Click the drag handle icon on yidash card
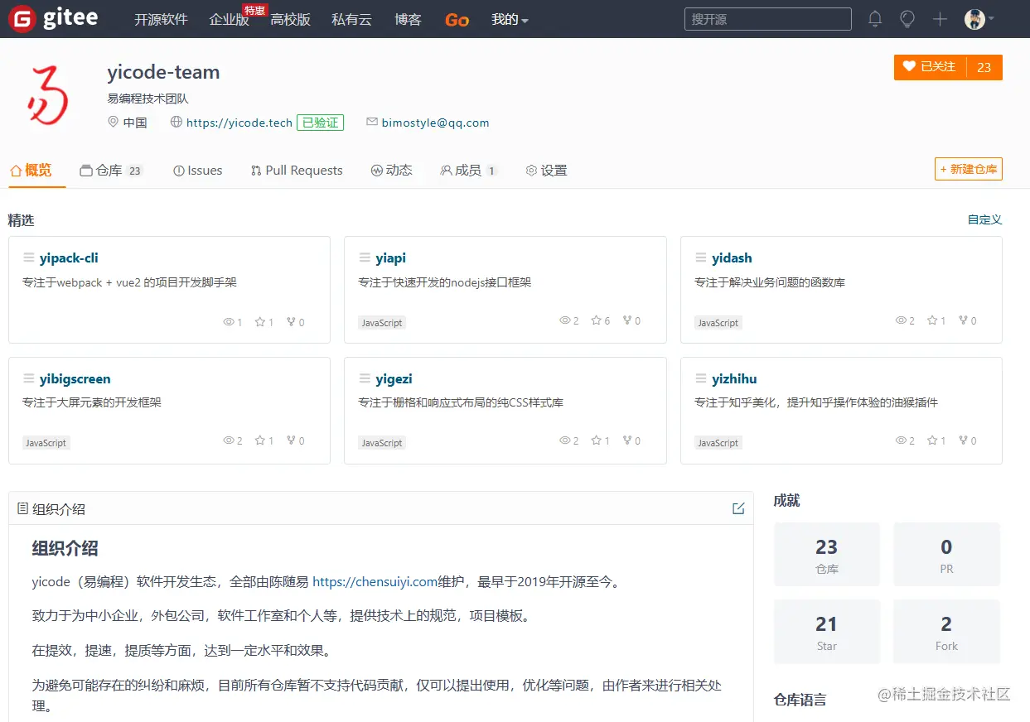The image size is (1030, 722). 701,258
